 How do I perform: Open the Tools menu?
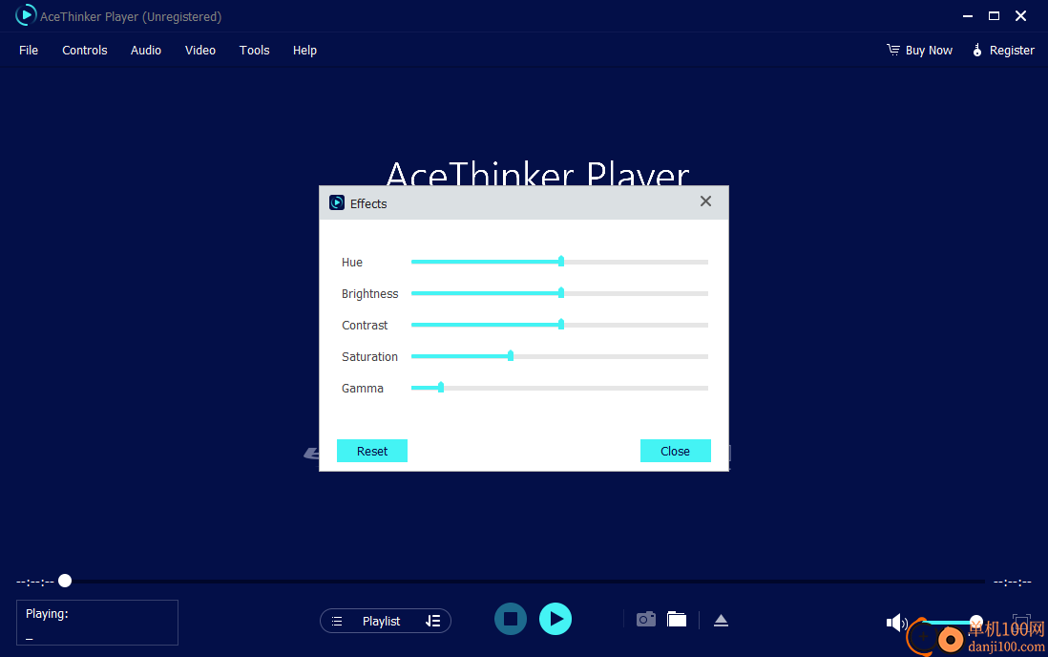[255, 51]
